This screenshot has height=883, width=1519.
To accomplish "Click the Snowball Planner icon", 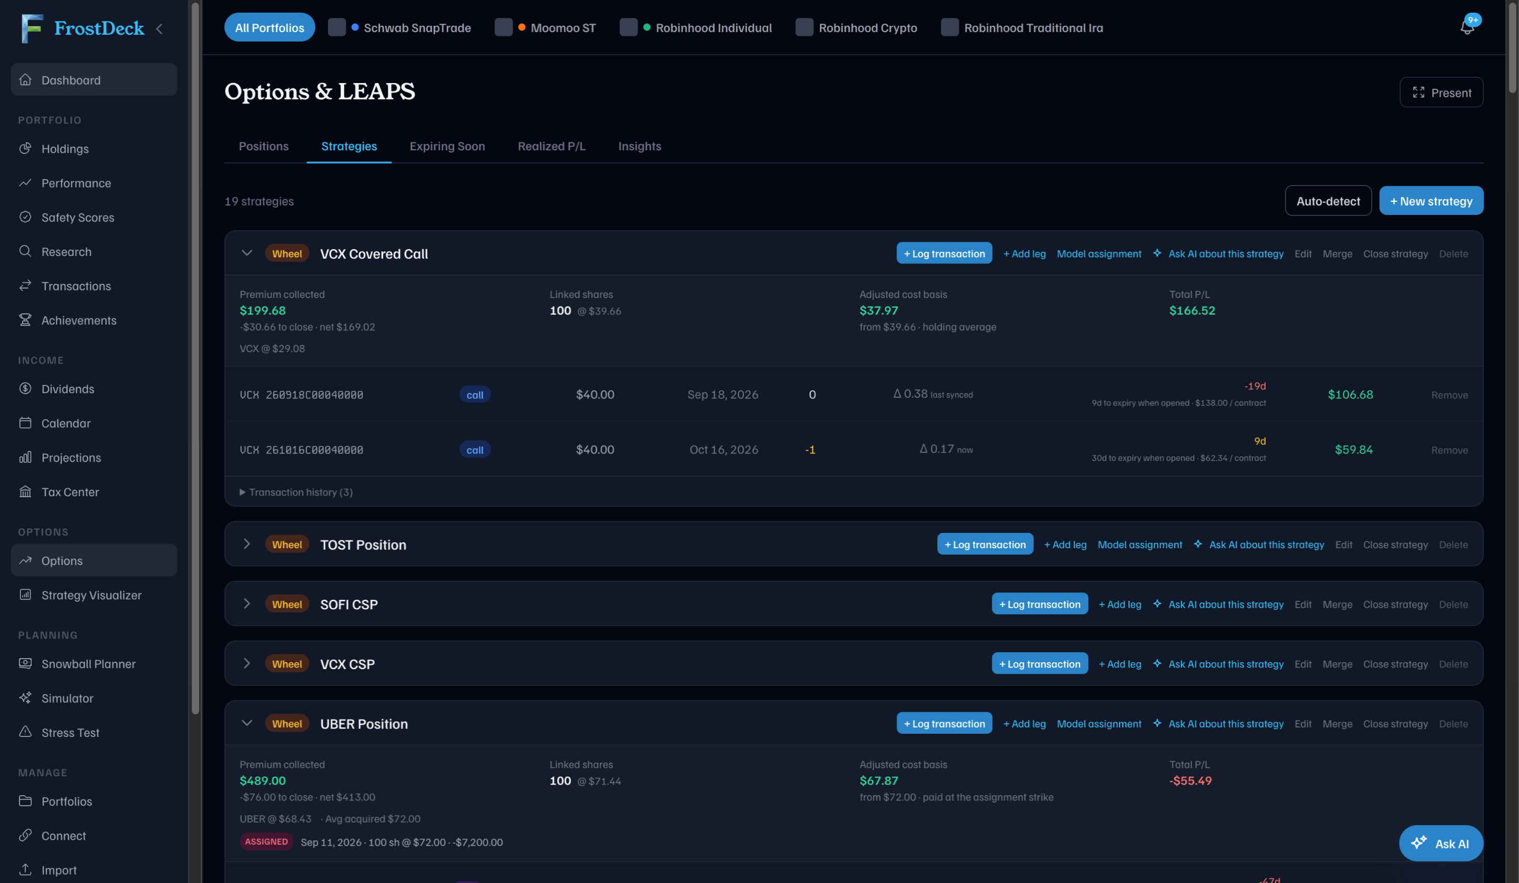I will click(x=25, y=664).
